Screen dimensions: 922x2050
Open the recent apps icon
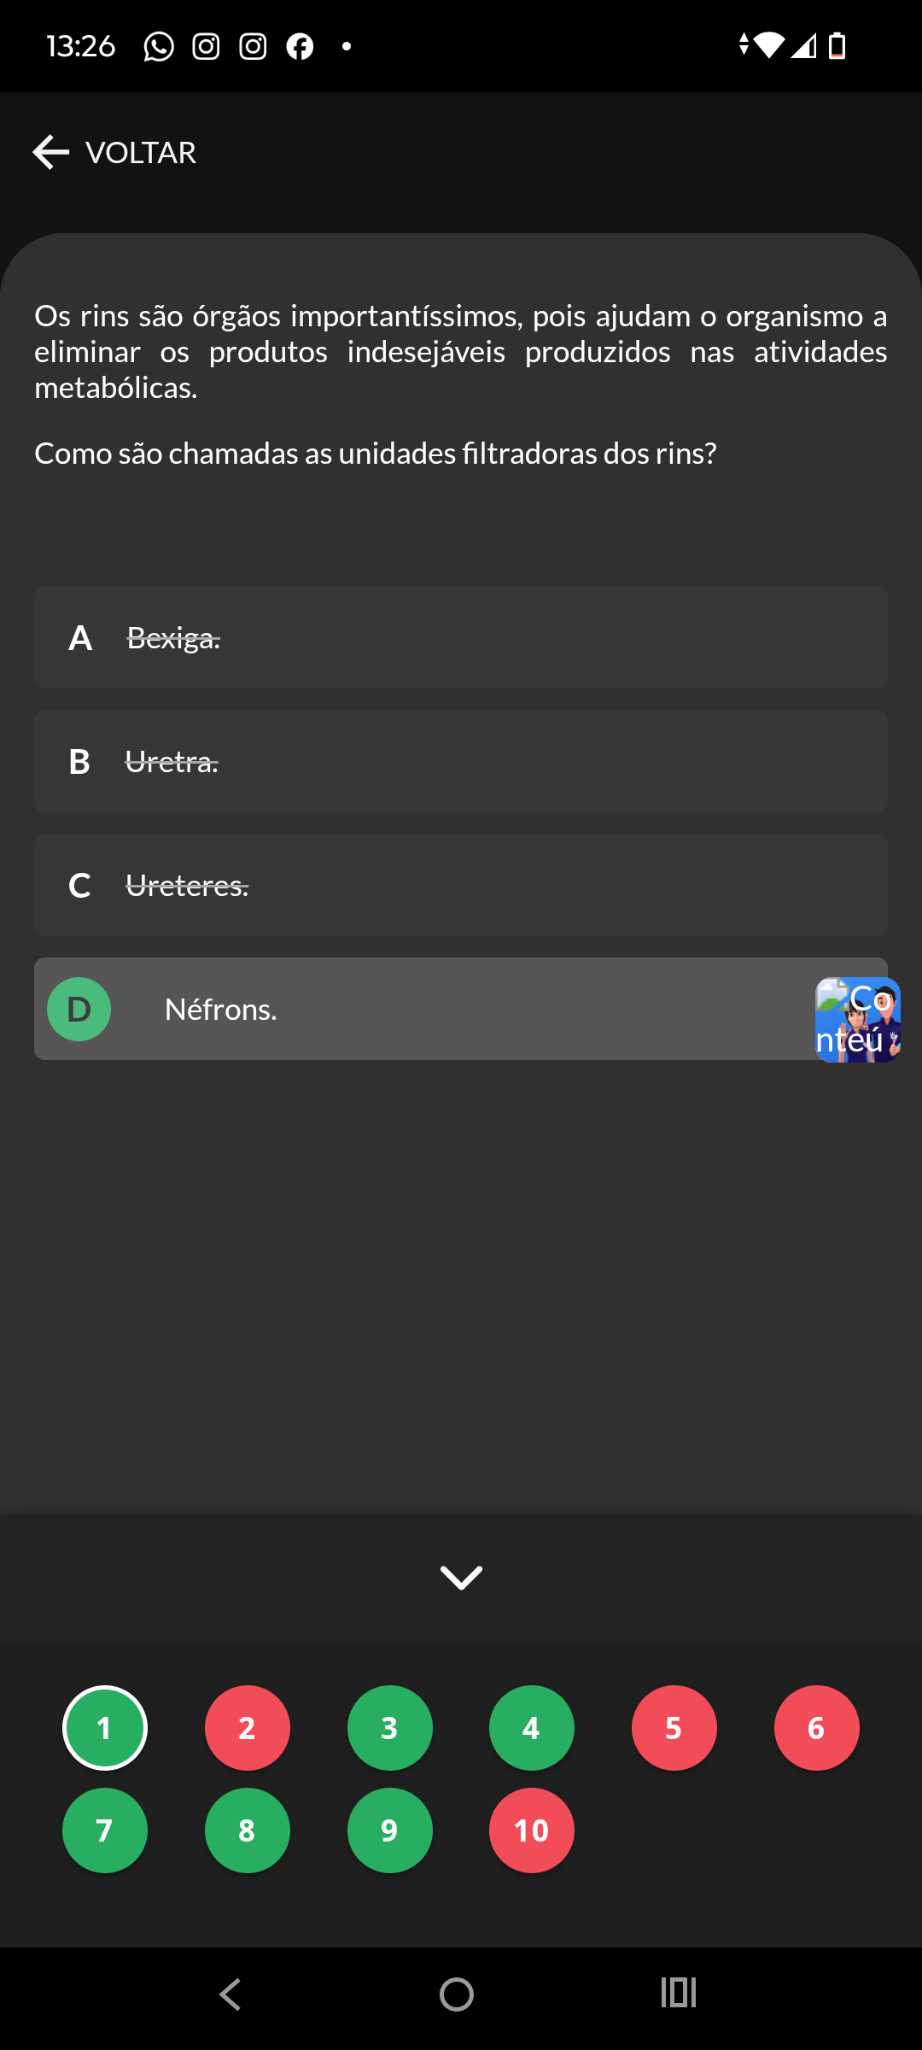click(679, 1993)
